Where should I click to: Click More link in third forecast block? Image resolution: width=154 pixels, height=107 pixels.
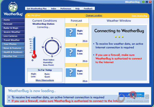(x=85, y=81)
